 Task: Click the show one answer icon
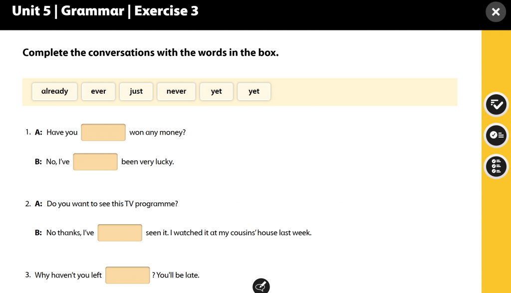click(x=496, y=135)
